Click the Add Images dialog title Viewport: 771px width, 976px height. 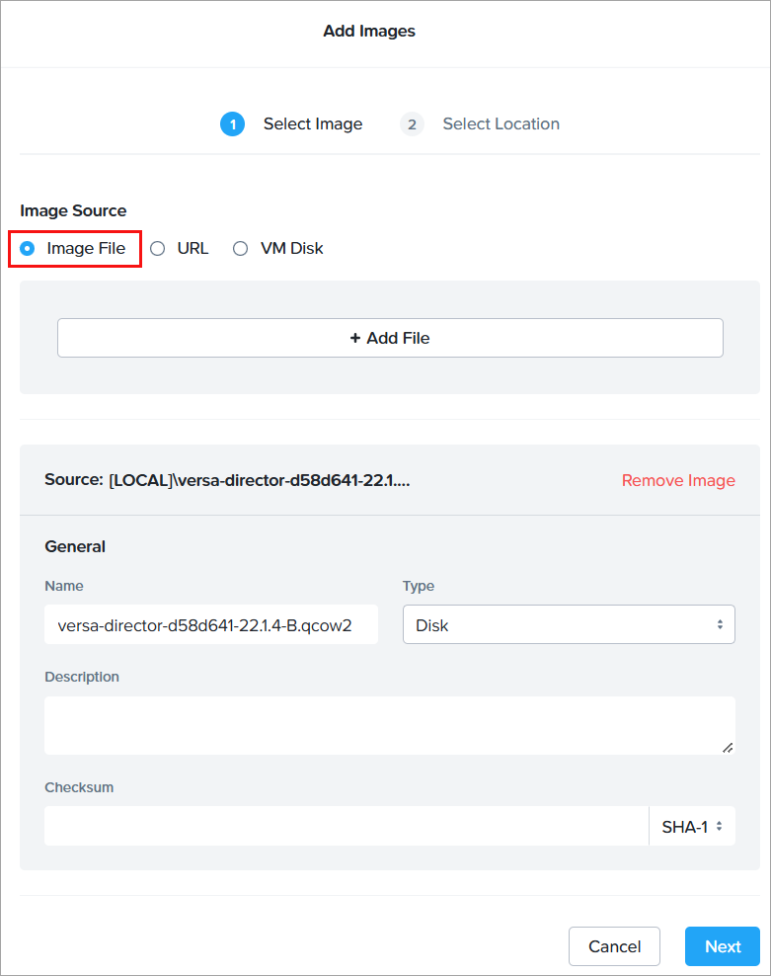pyautogui.click(x=369, y=32)
